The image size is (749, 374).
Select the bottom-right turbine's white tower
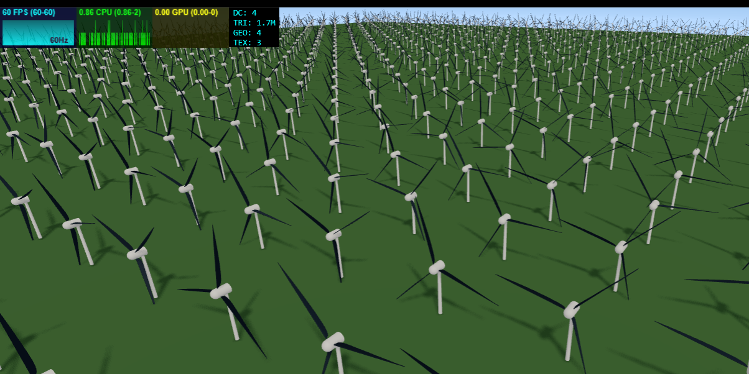(x=570, y=340)
